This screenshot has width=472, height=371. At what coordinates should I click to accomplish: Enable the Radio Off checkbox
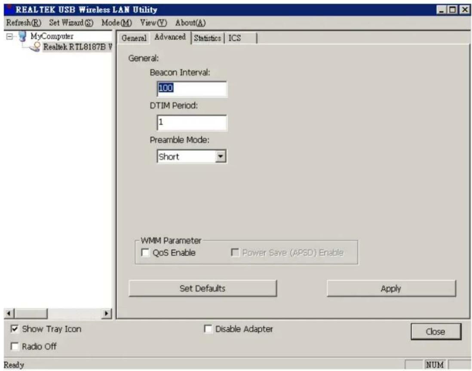pyautogui.click(x=15, y=347)
